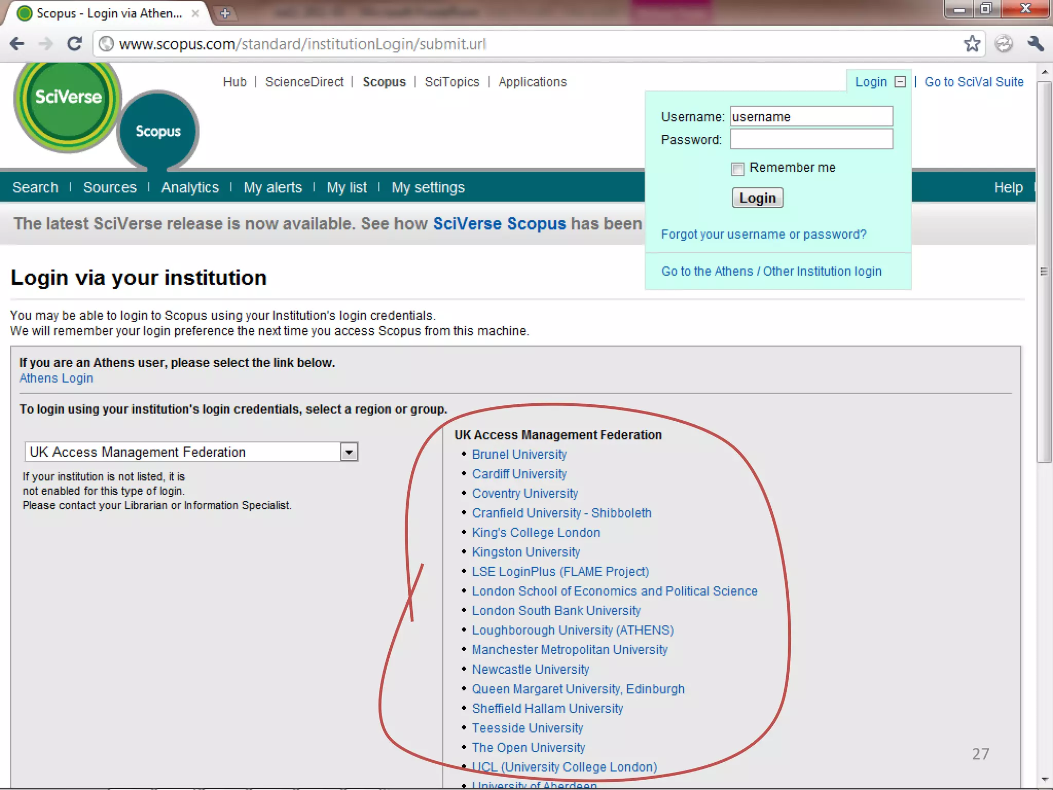Select King's College London
1053x790 pixels.
[536, 532]
